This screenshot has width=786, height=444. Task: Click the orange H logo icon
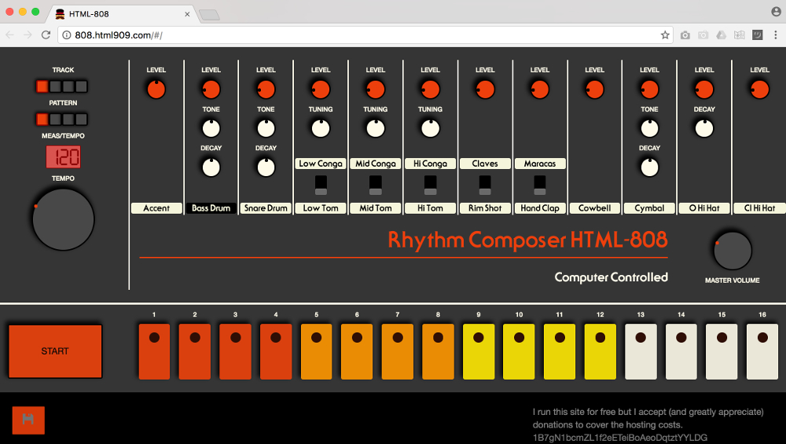pyautogui.click(x=28, y=420)
